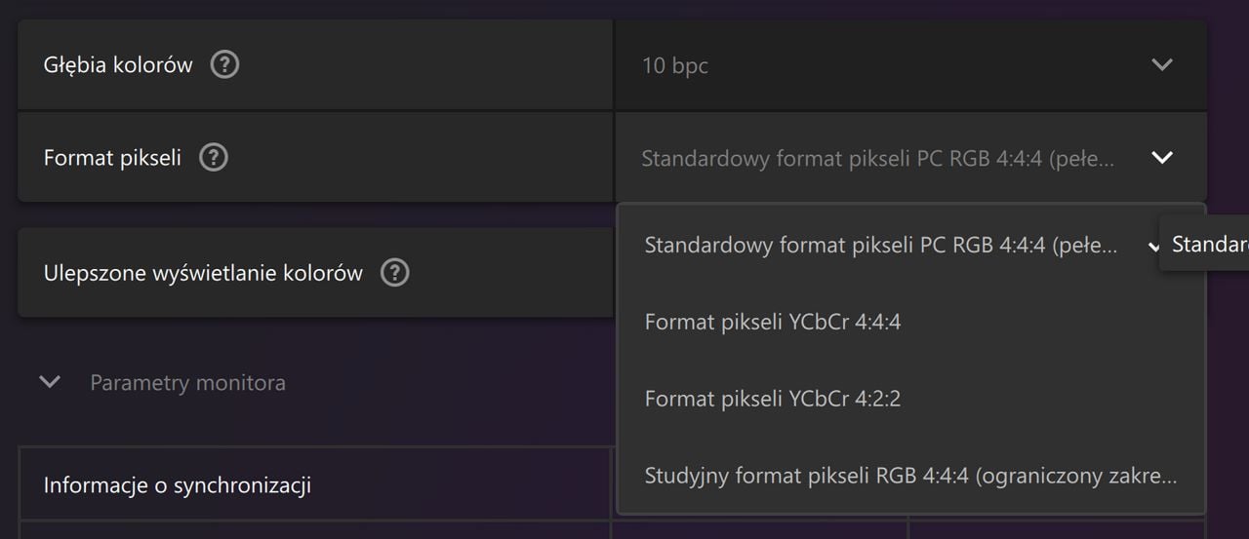
Task: Open the Parametry monitora section label
Action: [188, 382]
